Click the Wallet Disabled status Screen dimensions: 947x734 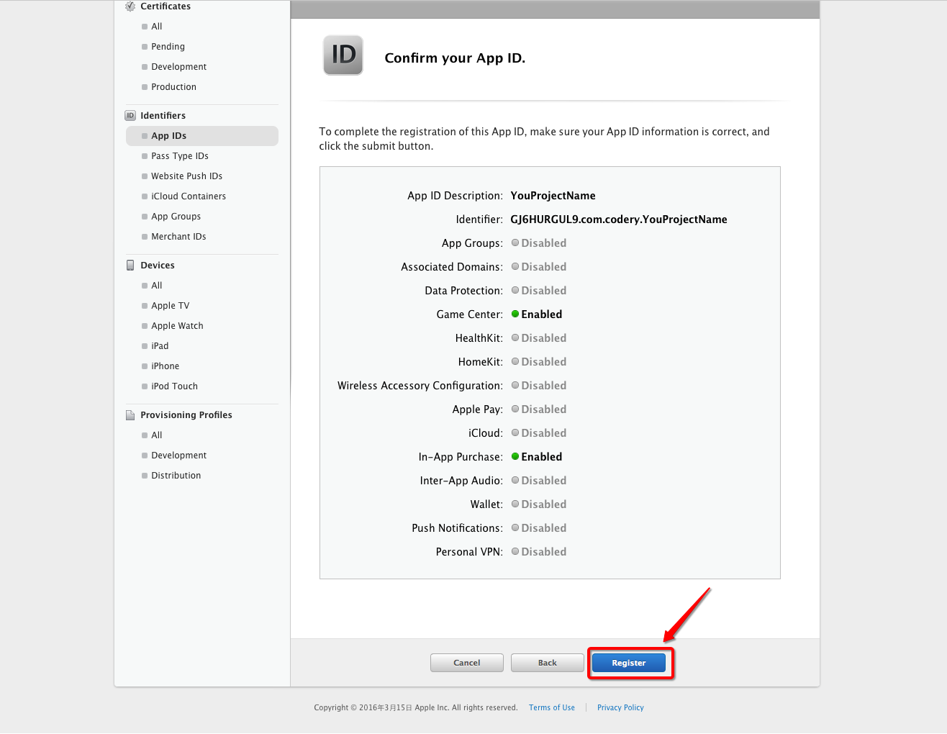pyautogui.click(x=539, y=504)
